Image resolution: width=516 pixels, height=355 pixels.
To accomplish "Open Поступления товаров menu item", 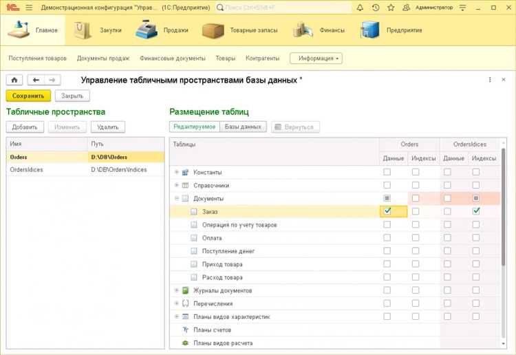I will click(38, 58).
